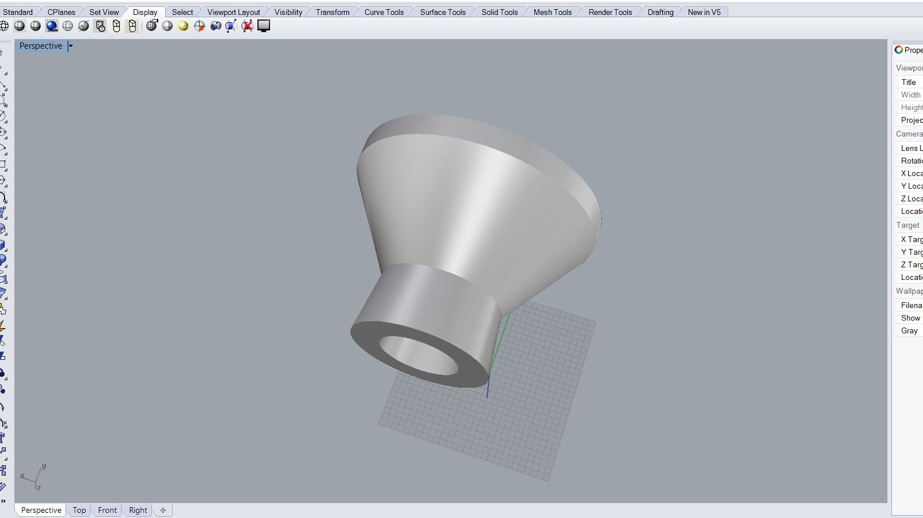Open the Transform toolbar tab

pos(333,12)
